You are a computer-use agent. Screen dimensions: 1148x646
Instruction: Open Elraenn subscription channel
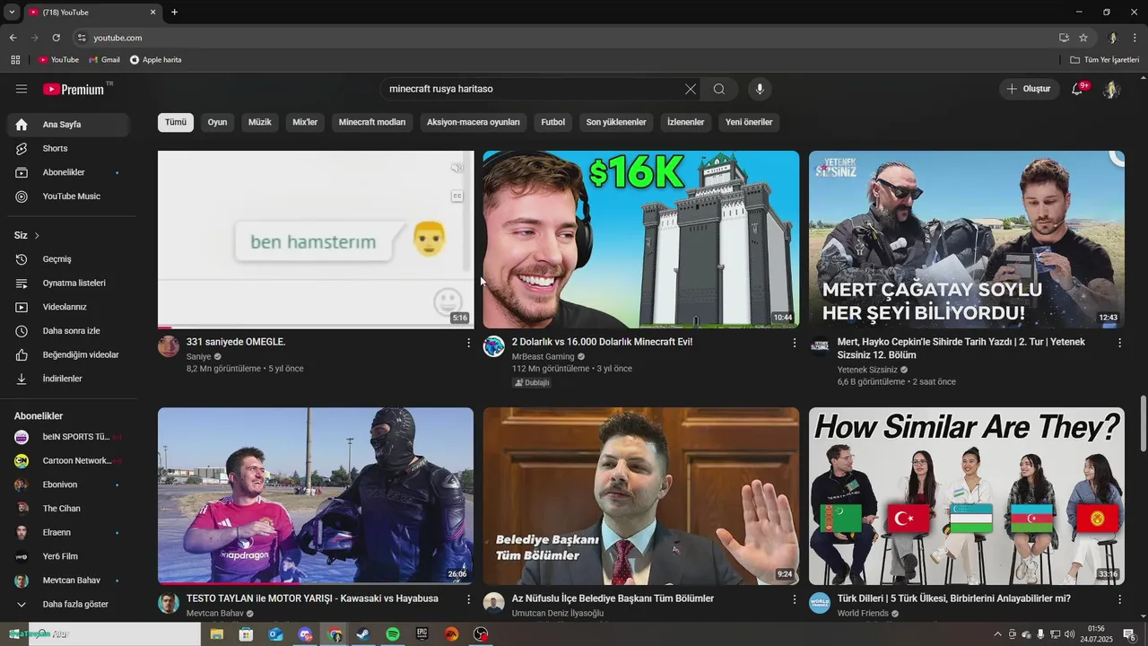point(69,532)
